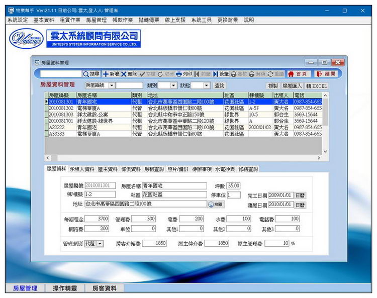Click the 重讀 reload toolbar button
Screen dimensions: 377x298
[x=276, y=74]
